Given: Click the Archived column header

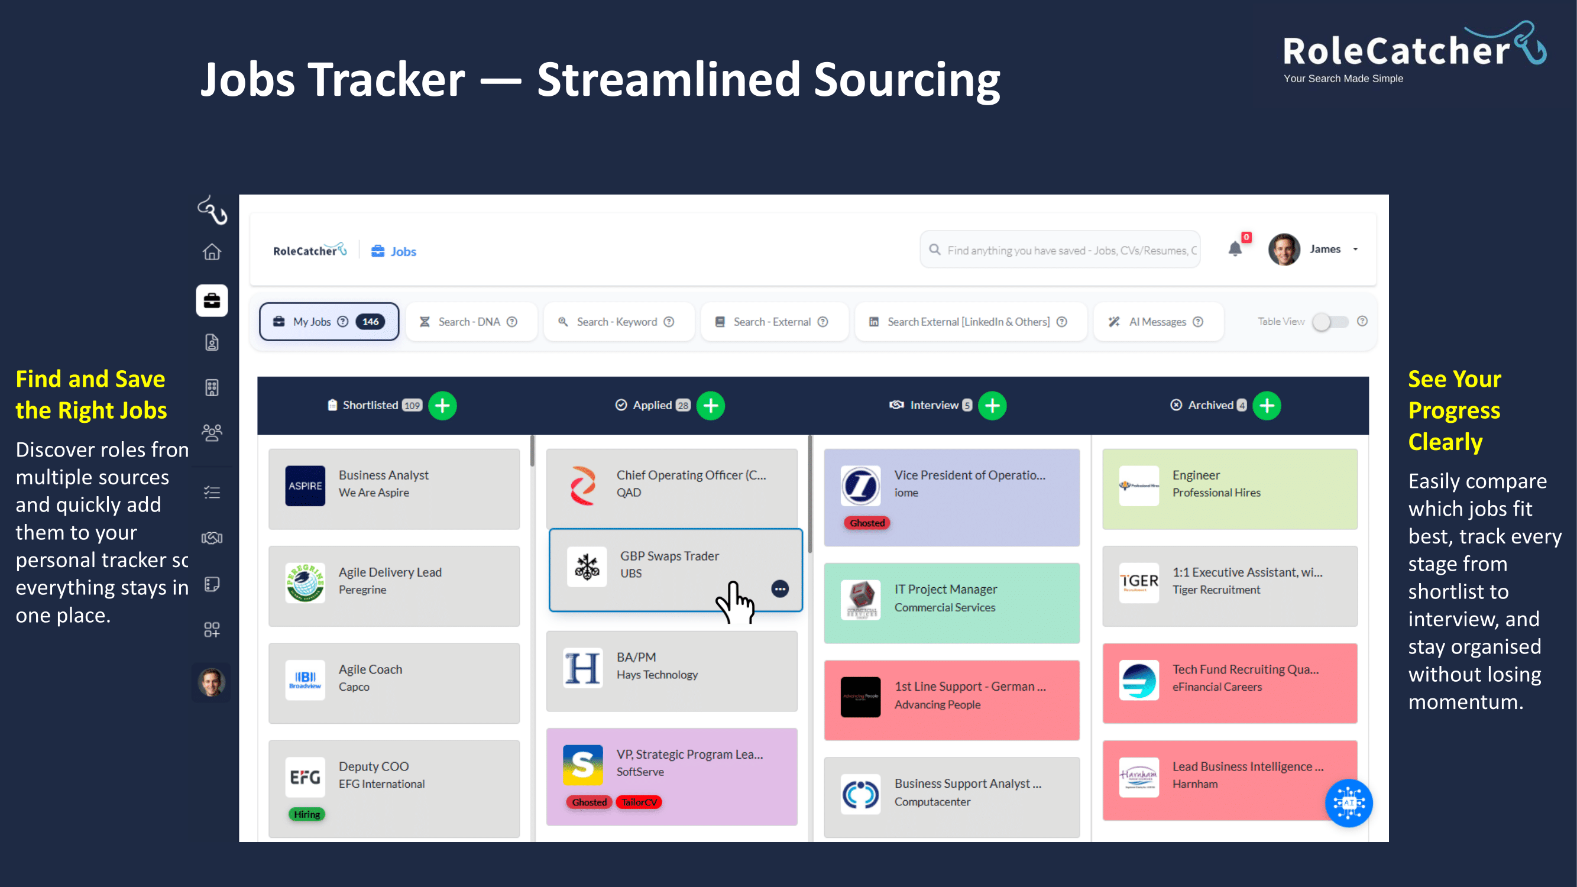Looking at the screenshot, I should pos(1209,405).
